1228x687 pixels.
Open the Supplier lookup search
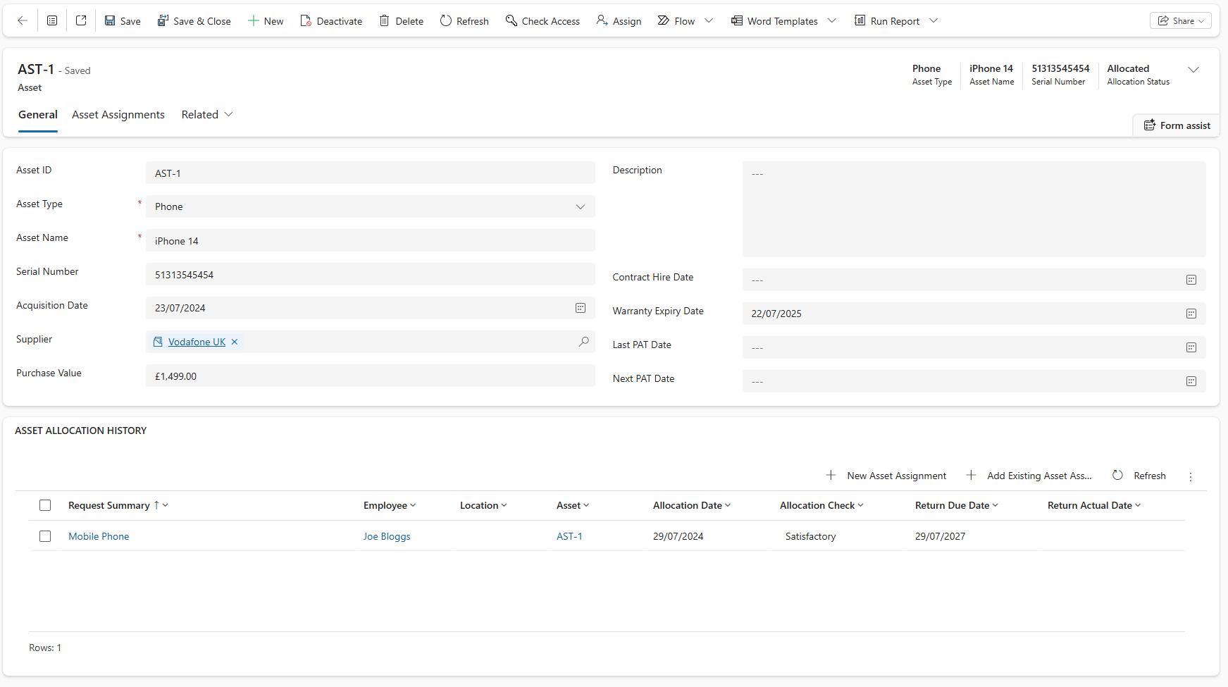(x=583, y=342)
